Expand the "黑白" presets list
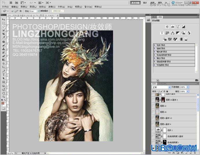This screenshot has height=155, width=200. pyautogui.click(x=154, y=58)
